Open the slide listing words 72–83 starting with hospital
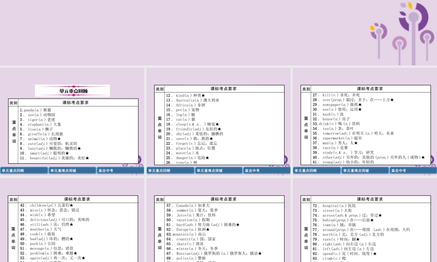 coord(364,227)
